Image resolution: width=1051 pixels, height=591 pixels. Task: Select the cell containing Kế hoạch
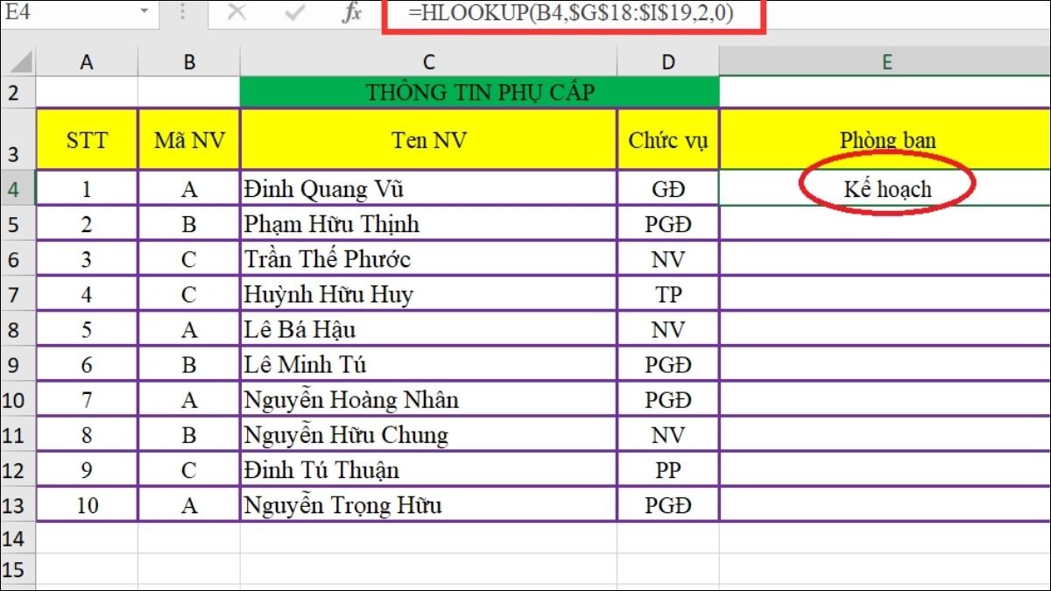coord(886,188)
